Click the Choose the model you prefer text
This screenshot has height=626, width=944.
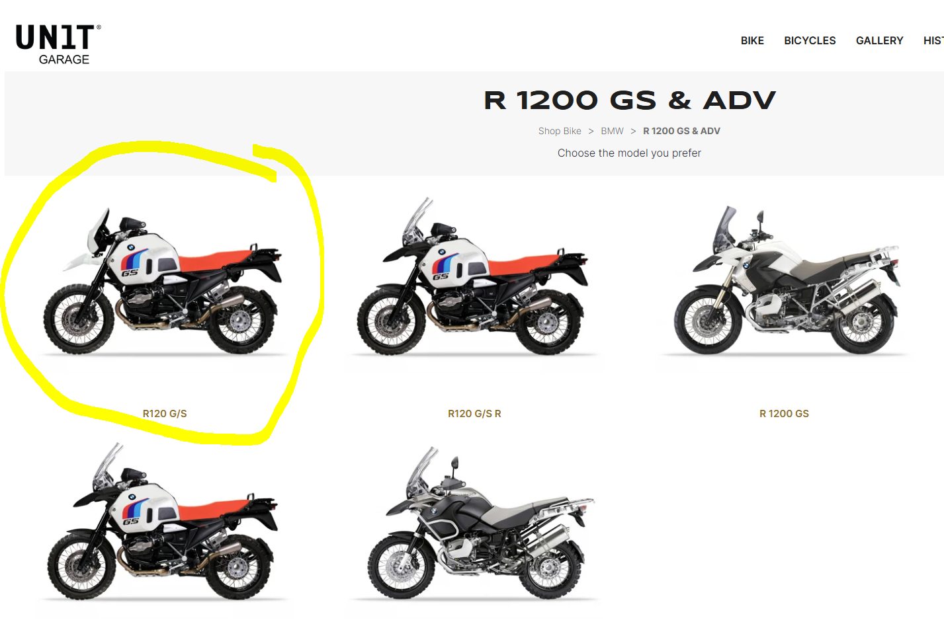[x=629, y=153]
